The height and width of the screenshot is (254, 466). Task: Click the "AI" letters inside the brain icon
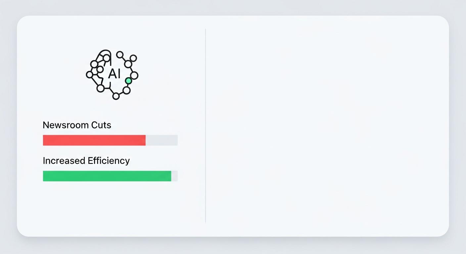point(114,74)
